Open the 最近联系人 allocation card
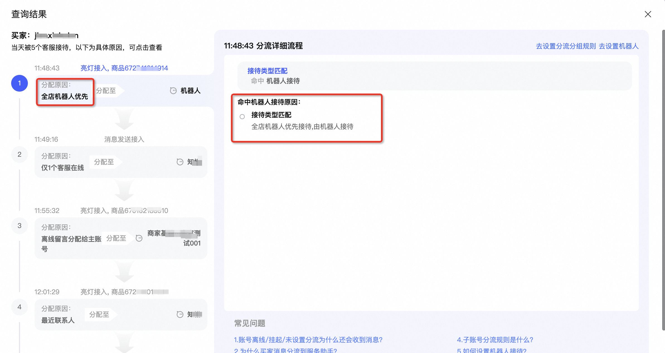Viewport: 665px width, 353px height. (121, 315)
